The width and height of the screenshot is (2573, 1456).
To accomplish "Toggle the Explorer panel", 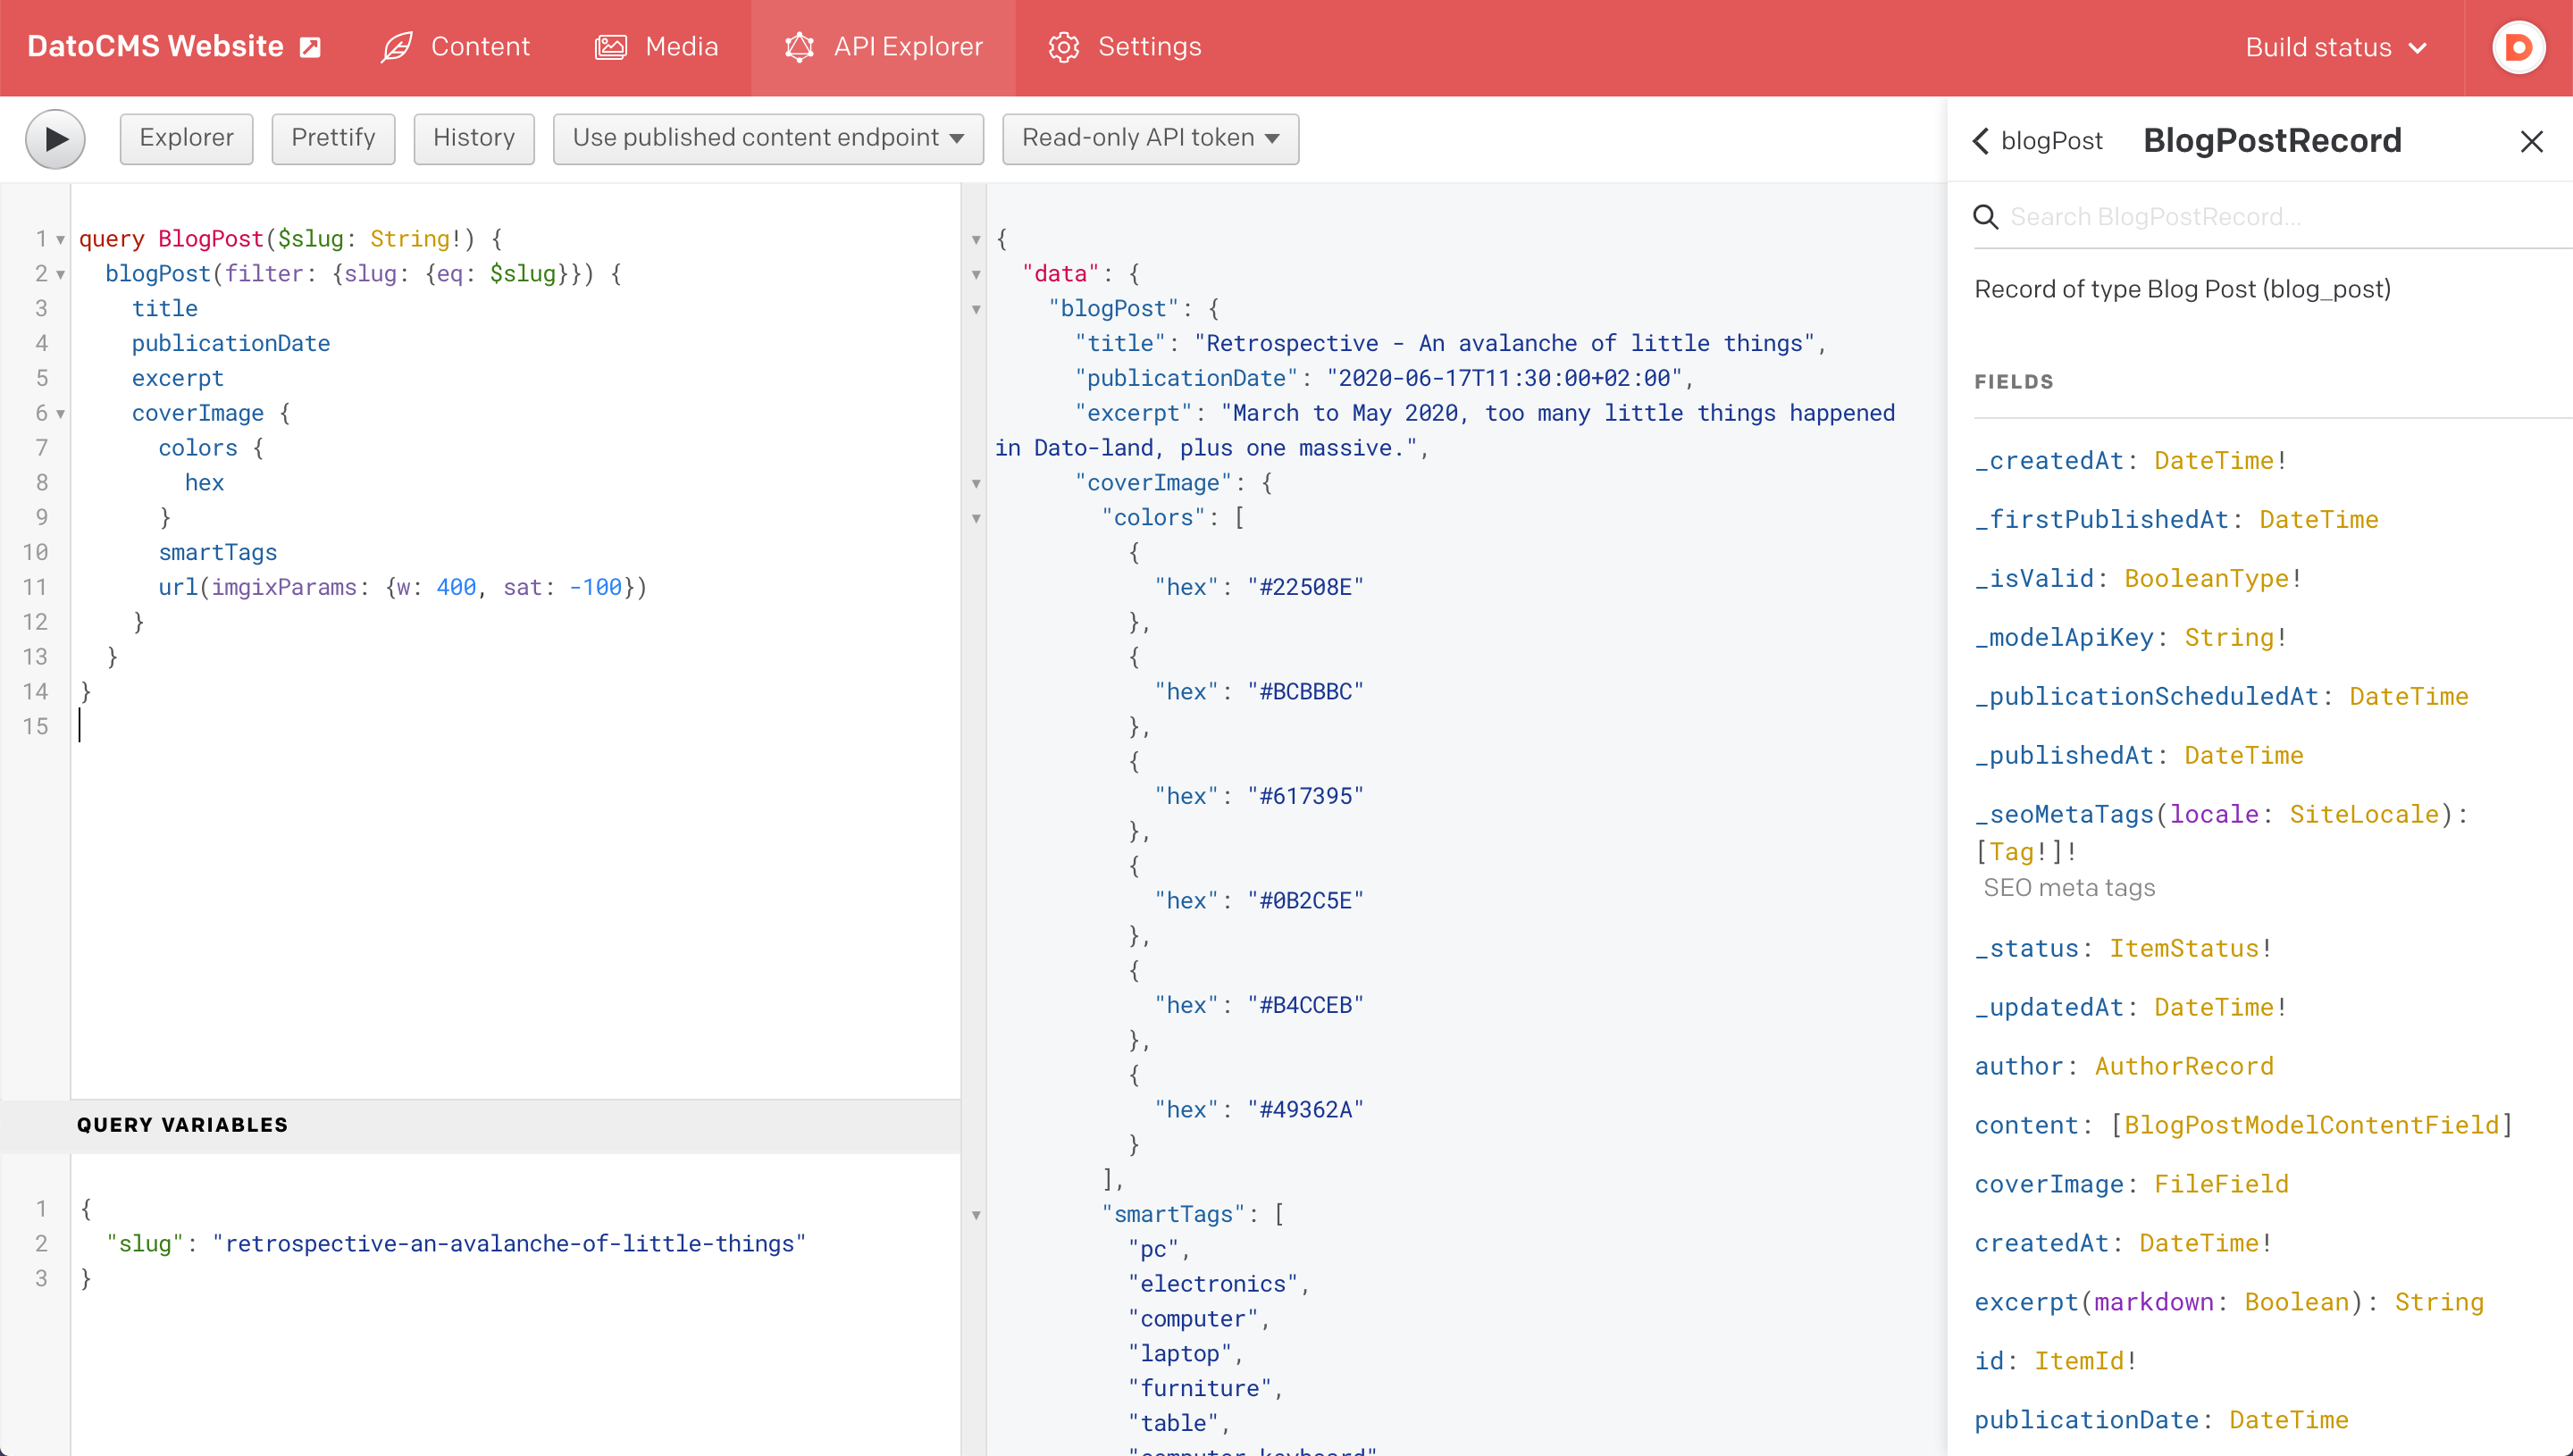I will point(186,138).
